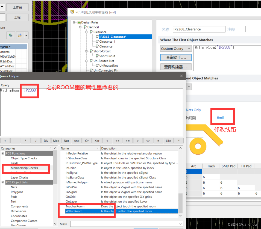Click the project refresh globe icon
This screenshot has height=229, width=261.
pos(11,35)
